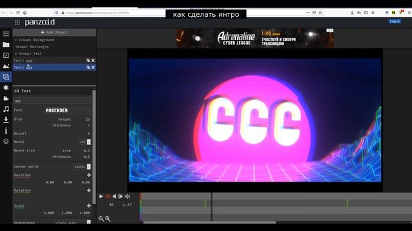Image resolution: width=412 pixels, height=231 pixels.
Task: Delete the first Text object
Action: 93,60
